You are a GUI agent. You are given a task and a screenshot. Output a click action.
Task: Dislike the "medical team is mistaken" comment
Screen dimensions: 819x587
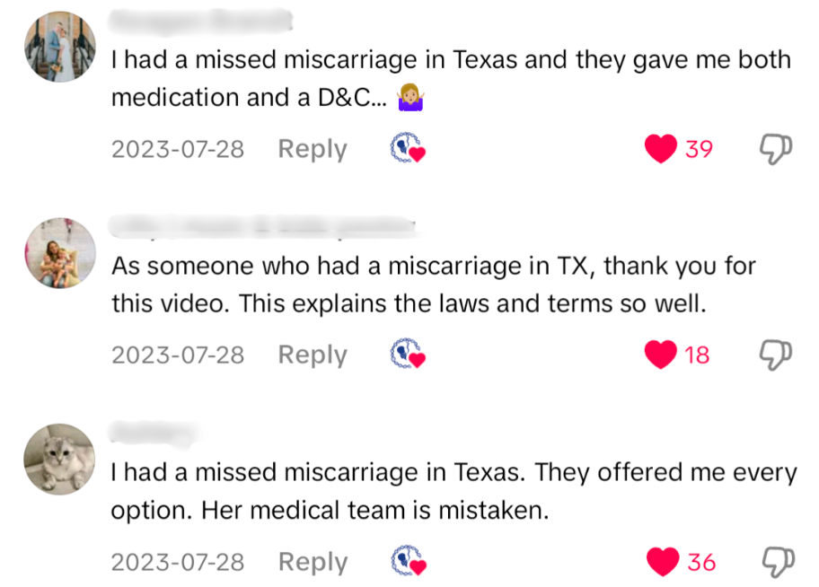coord(776,562)
